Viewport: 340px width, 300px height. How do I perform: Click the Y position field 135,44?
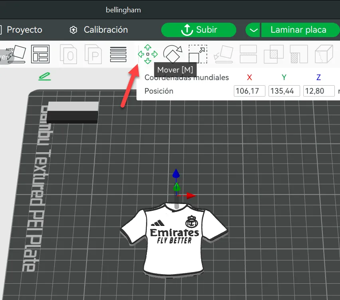coord(284,91)
